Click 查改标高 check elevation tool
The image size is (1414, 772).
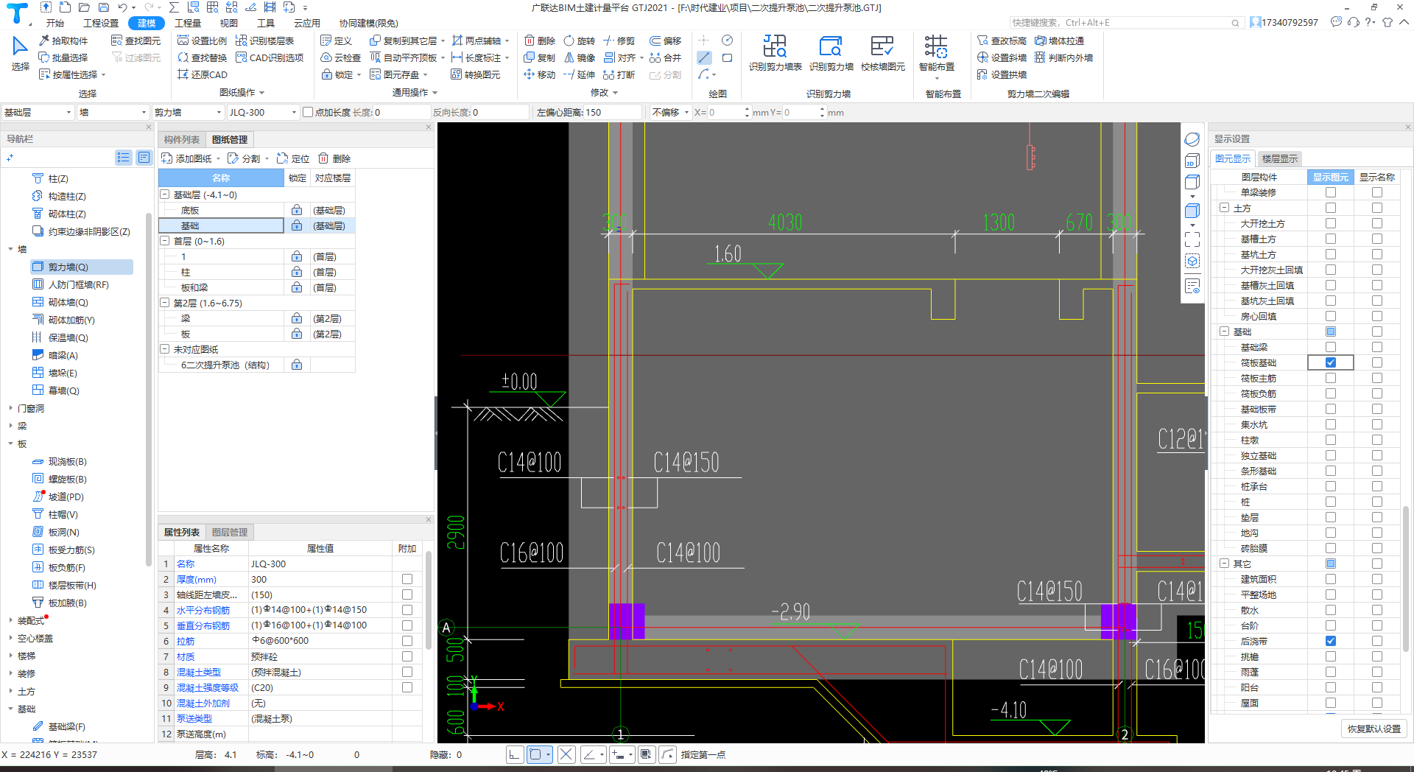click(1002, 41)
